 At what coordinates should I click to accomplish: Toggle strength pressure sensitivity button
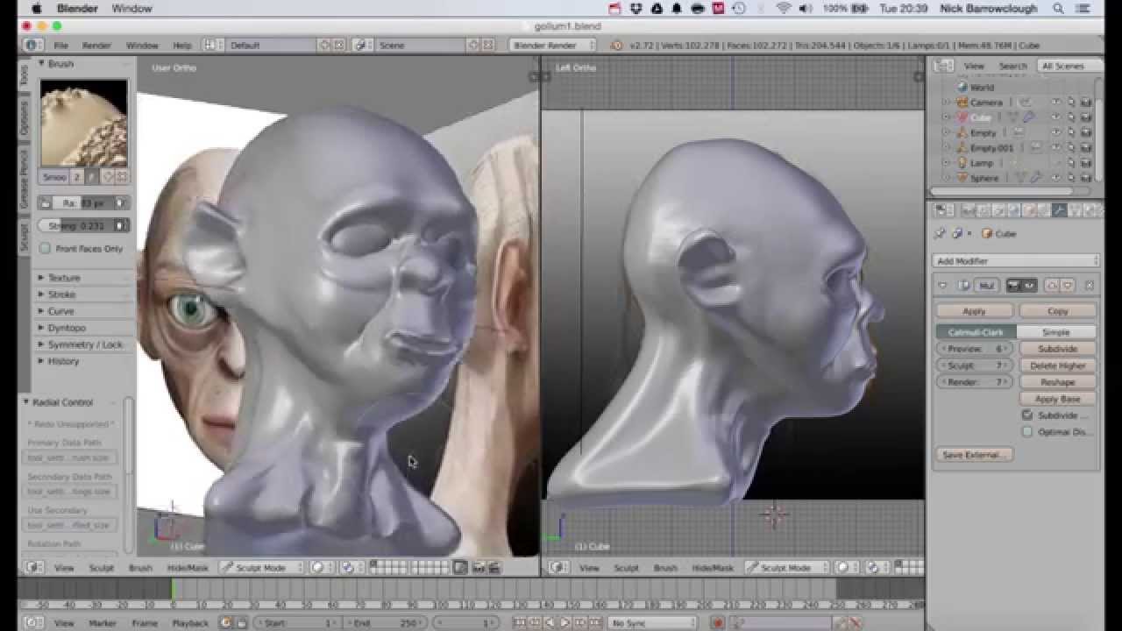121,225
